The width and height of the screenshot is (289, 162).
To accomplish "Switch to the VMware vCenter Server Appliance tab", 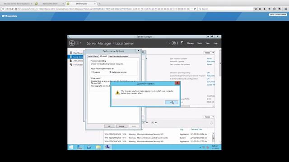I will pos(17,4).
